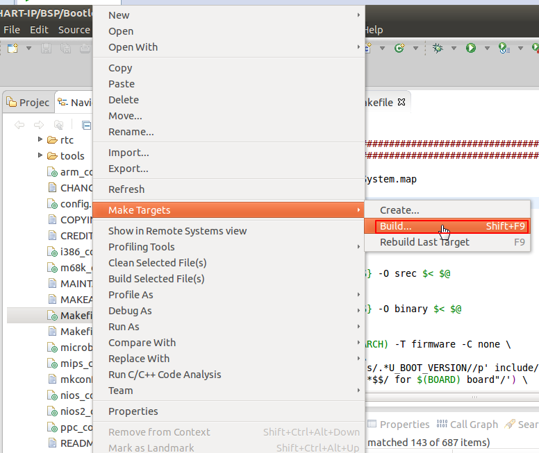Click the green Run icon

click(471, 48)
